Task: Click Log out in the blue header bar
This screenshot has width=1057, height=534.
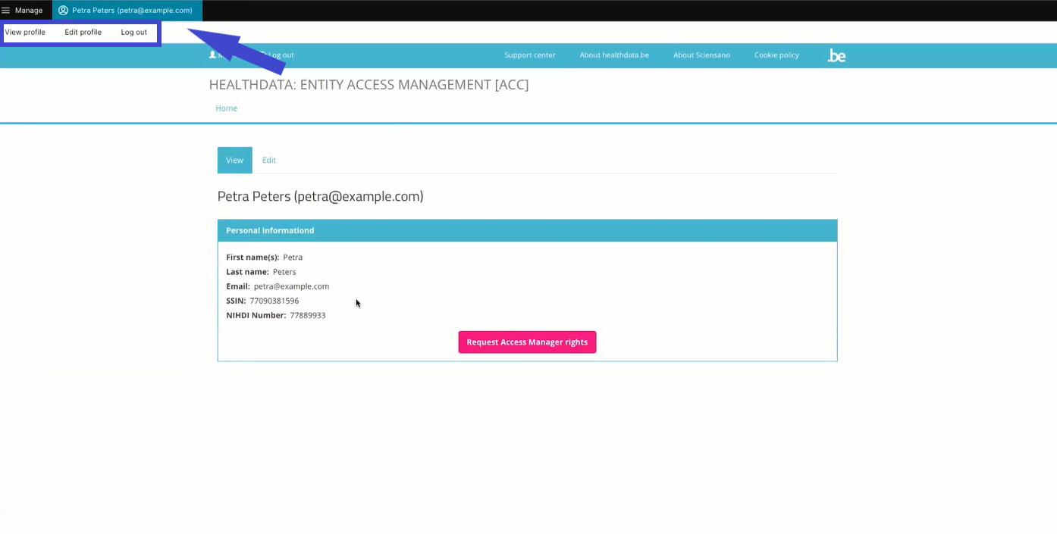Action: (281, 55)
